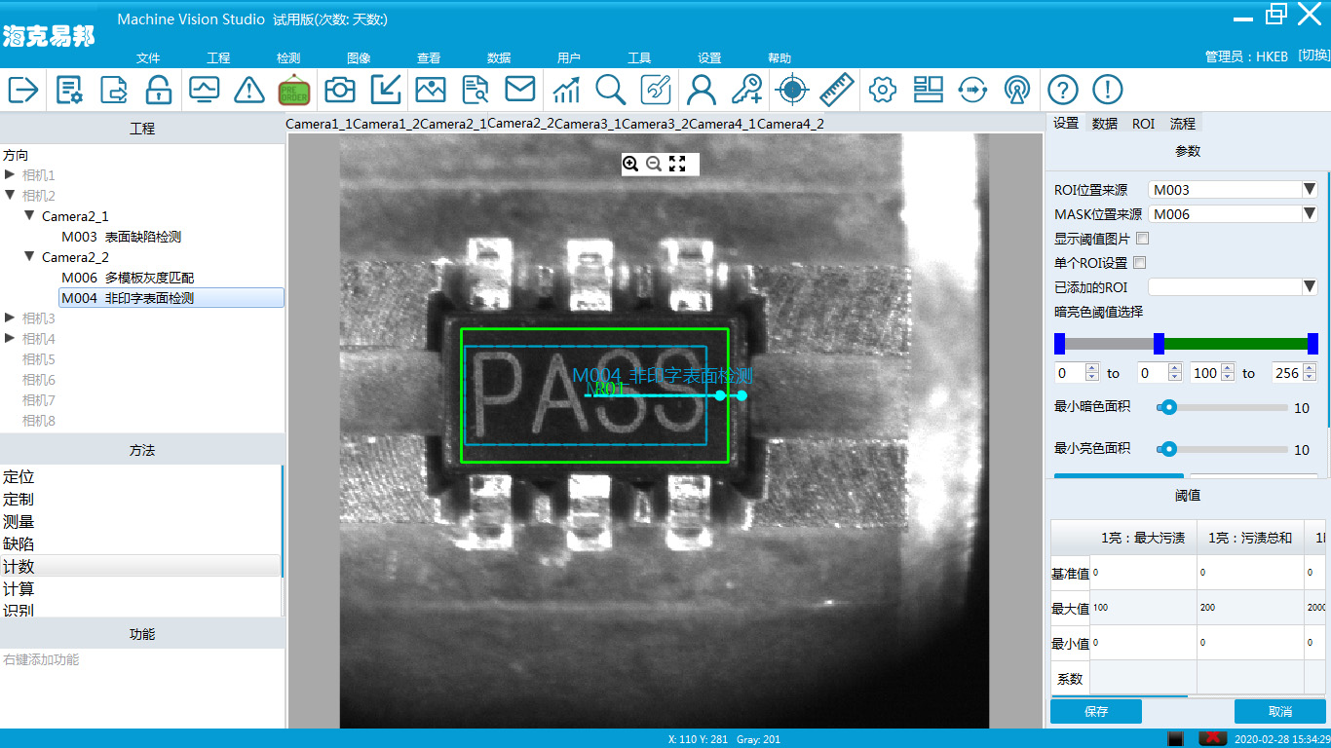Viewport: 1331px width, 748px height.
Task: Open the warning triangle alarm icon
Action: click(x=249, y=90)
